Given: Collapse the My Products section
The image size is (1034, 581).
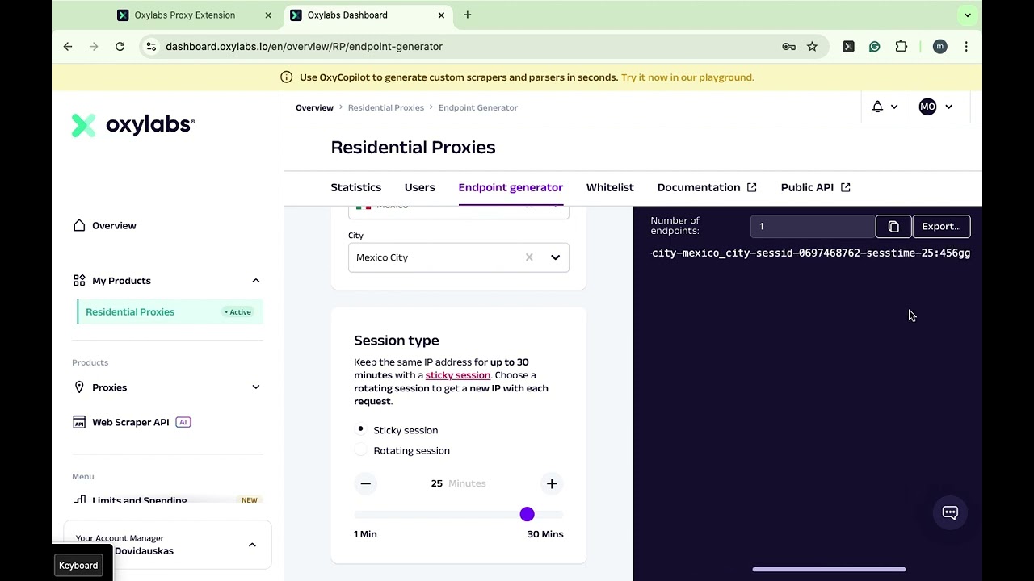Looking at the screenshot, I should [255, 280].
